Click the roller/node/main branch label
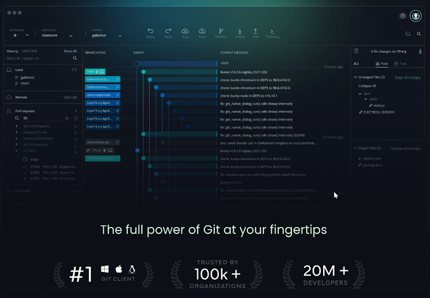 click(103, 95)
